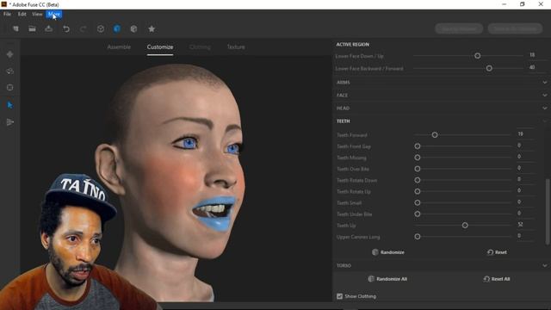Viewport: 551px width, 310px height.
Task: Click the Teeth Front Gap value field
Action: [x=525, y=146]
